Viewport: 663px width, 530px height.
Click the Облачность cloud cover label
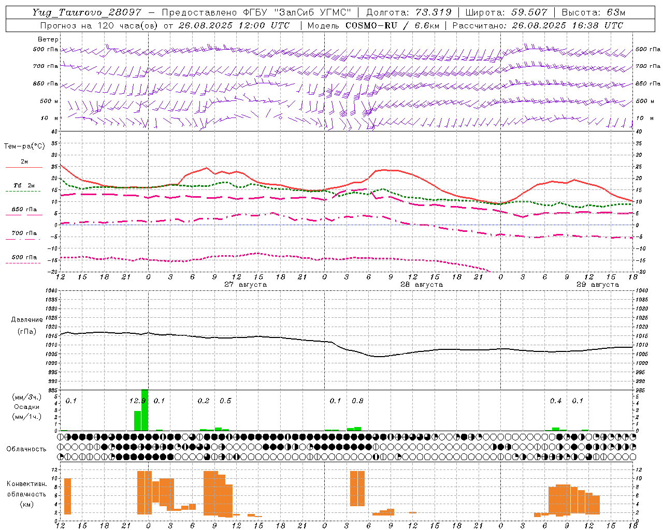(x=26, y=449)
